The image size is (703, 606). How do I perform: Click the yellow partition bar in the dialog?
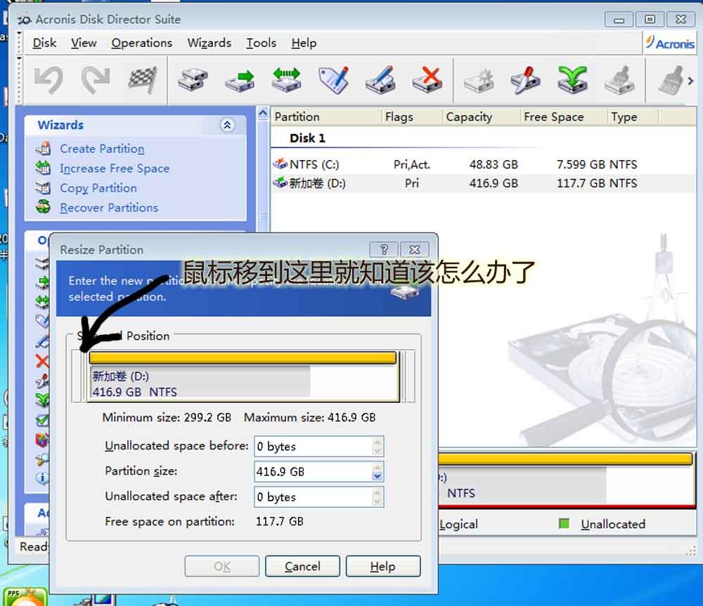[243, 357]
